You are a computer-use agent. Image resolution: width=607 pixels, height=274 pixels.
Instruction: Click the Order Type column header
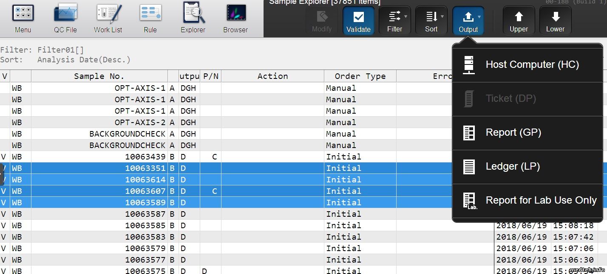click(x=360, y=76)
